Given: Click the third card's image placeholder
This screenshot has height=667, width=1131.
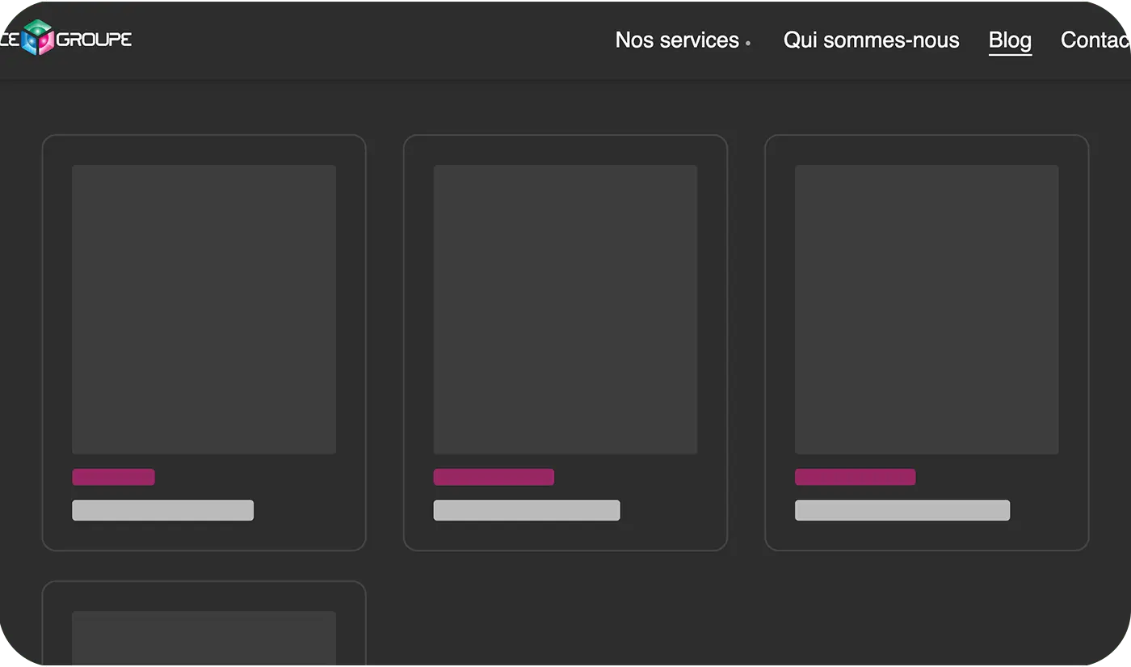Looking at the screenshot, I should pyautogui.click(x=927, y=309).
